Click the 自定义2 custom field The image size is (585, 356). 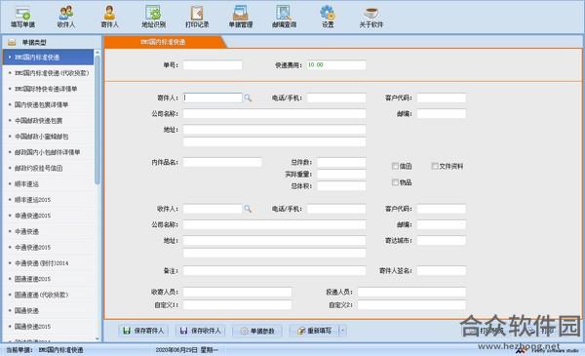pos(411,305)
